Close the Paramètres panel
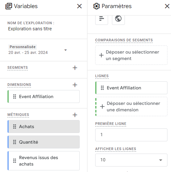171x172 pixels. (167, 6)
